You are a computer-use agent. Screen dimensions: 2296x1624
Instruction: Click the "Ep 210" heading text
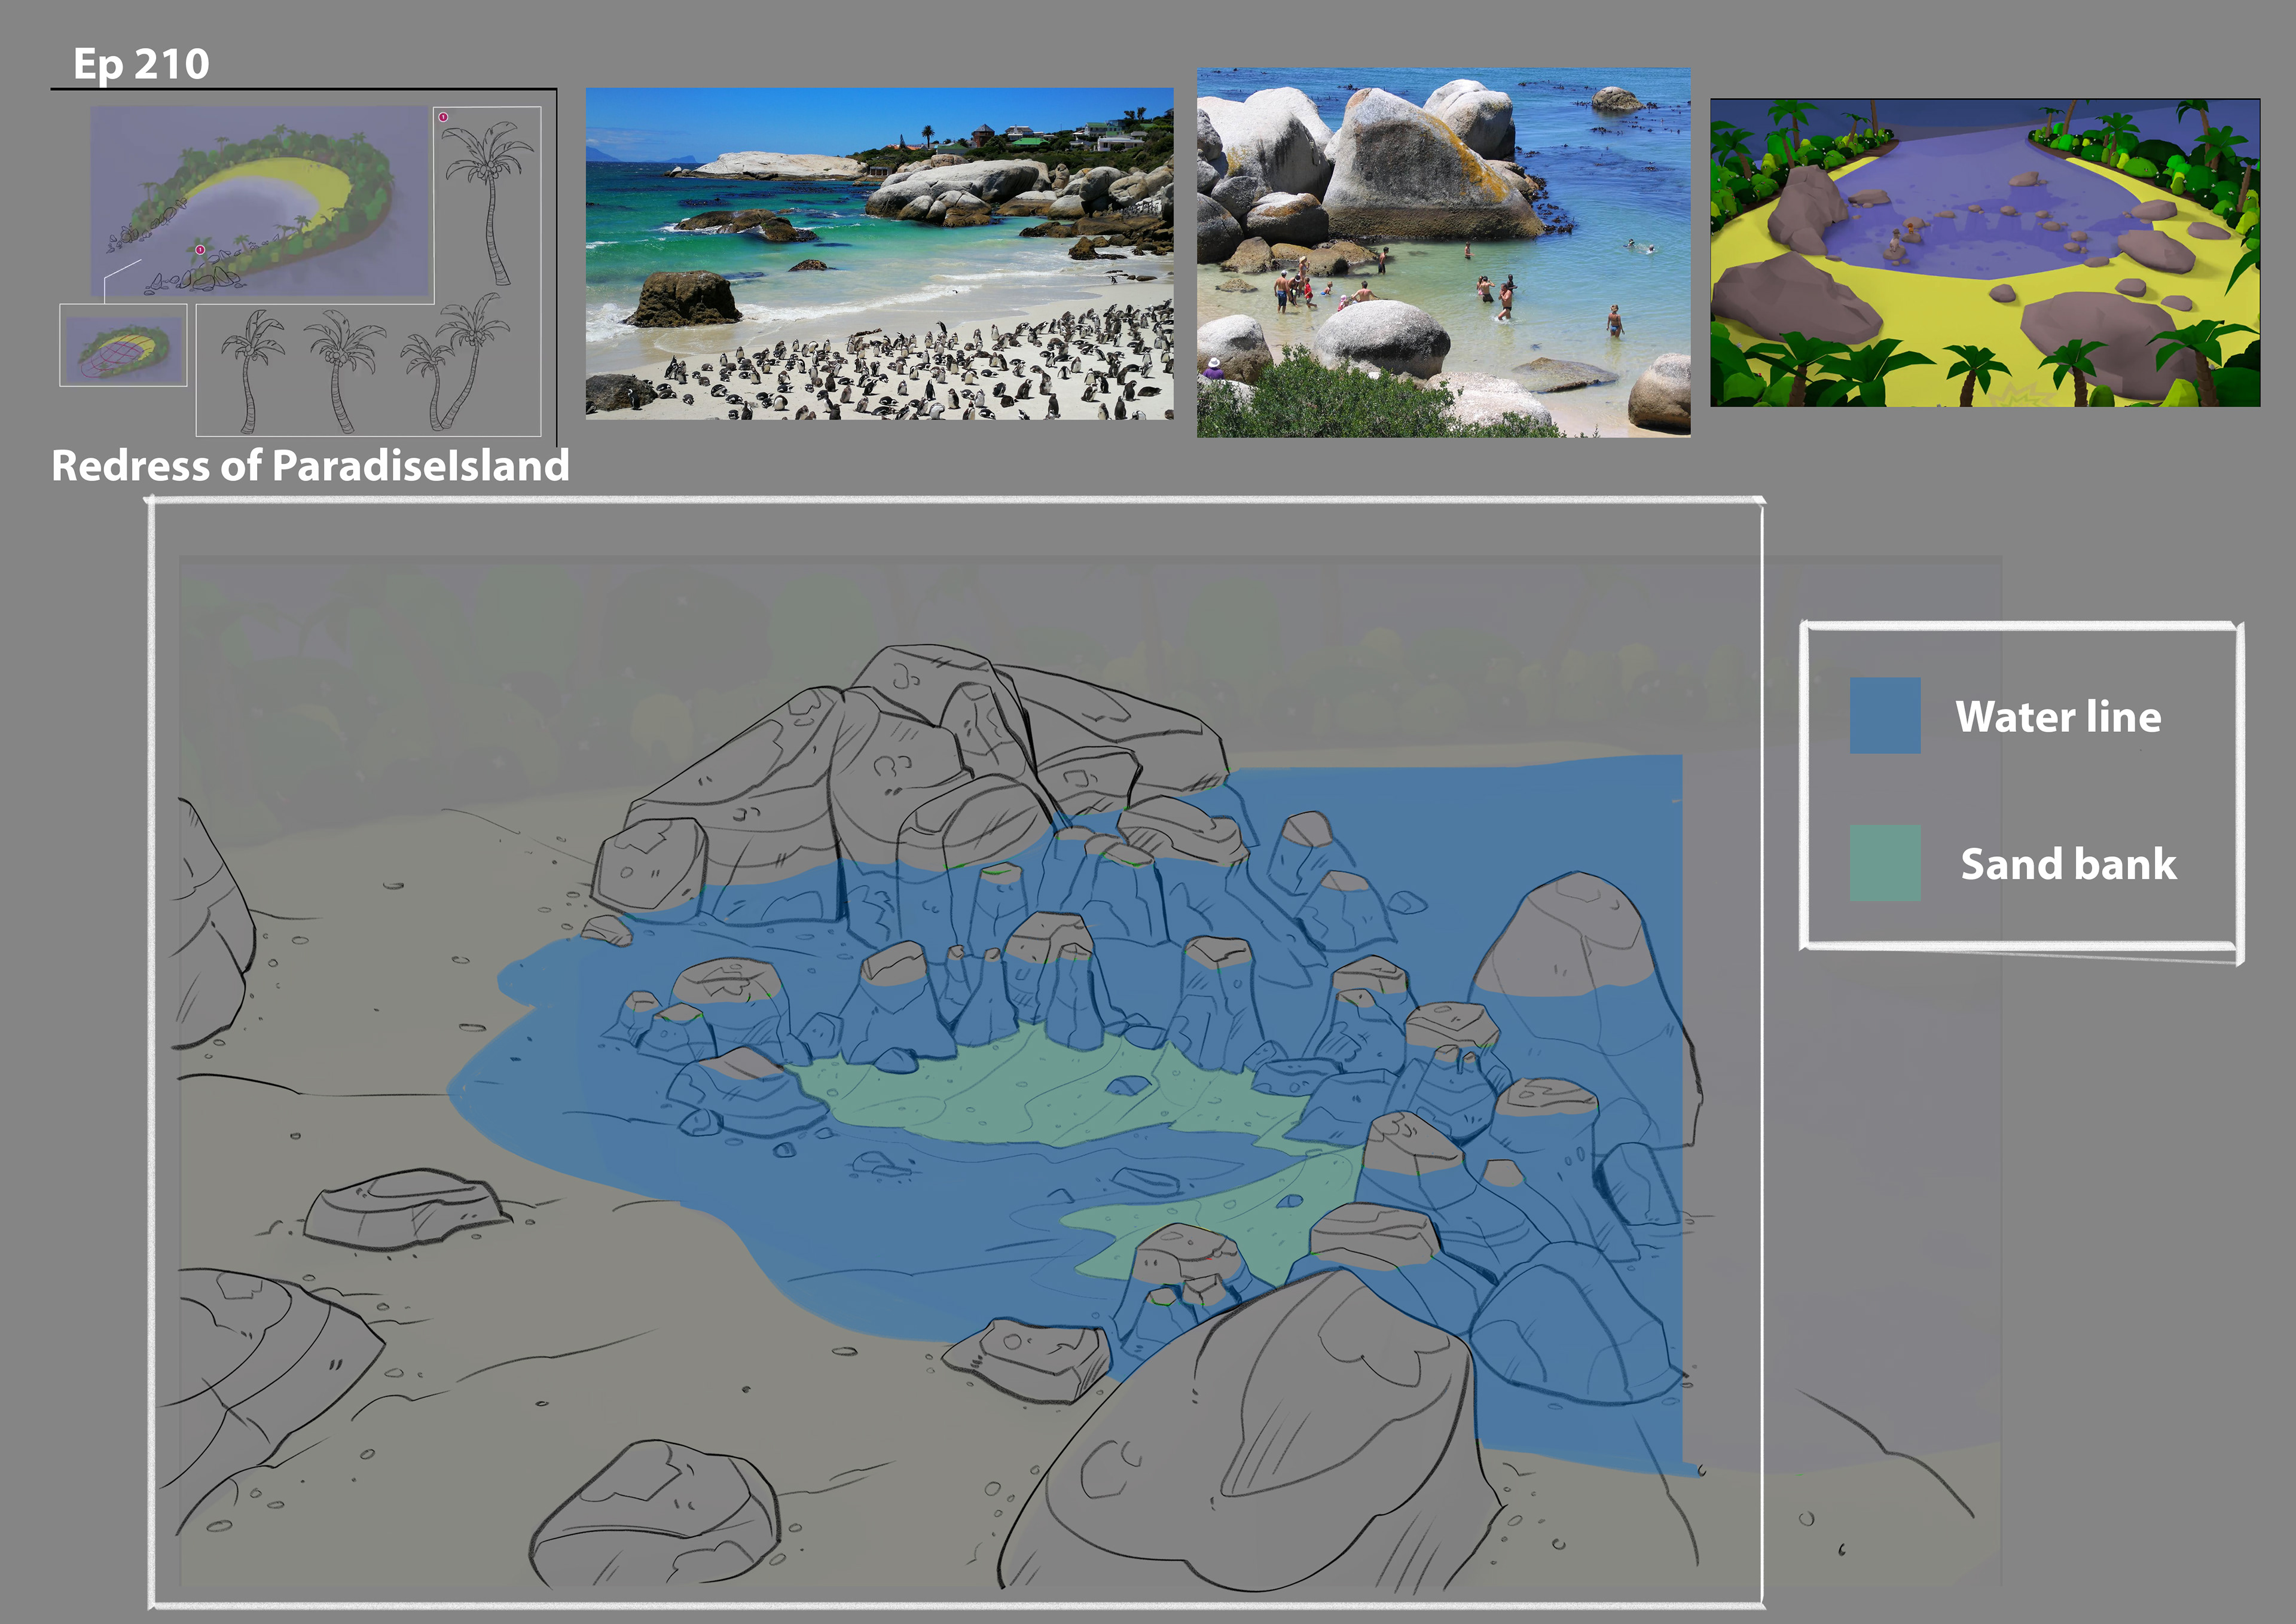coord(141,64)
